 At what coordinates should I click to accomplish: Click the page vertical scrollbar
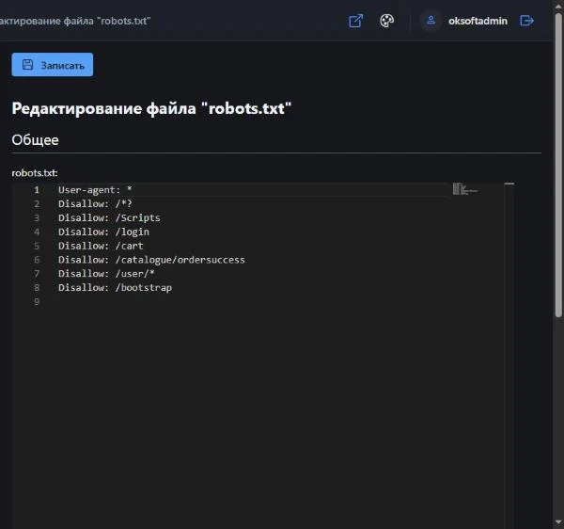[x=558, y=166]
